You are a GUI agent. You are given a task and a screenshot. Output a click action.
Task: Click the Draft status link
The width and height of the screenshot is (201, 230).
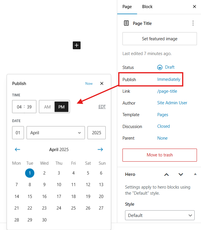click(x=170, y=67)
